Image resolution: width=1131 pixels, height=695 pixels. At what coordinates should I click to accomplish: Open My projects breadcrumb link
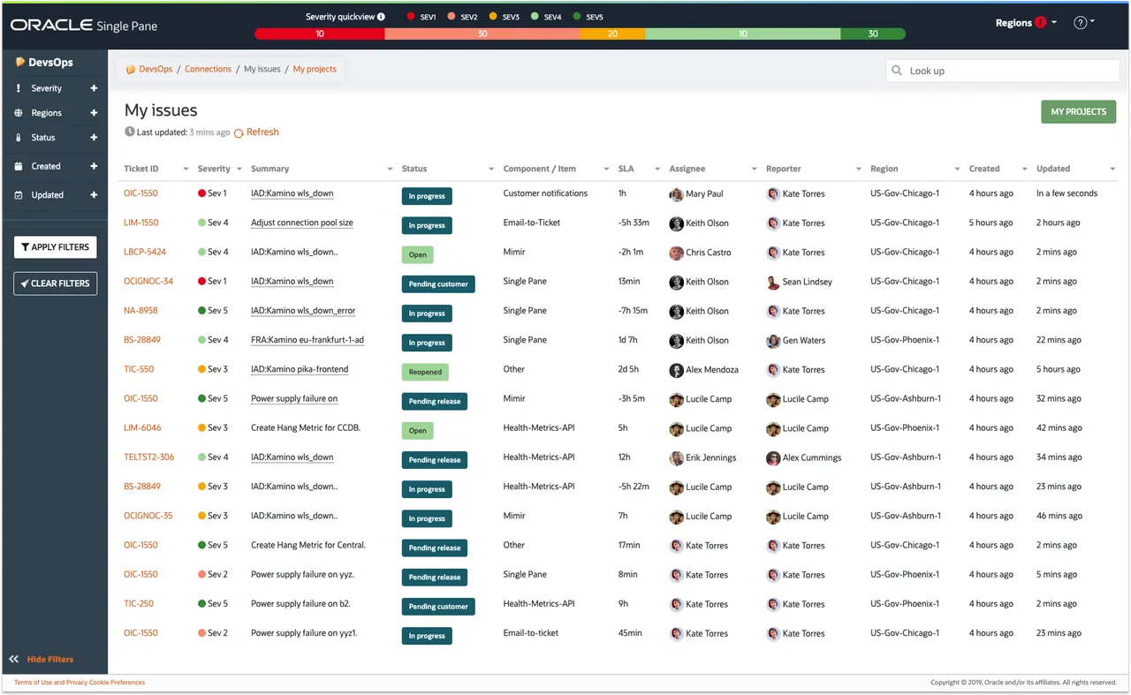click(315, 69)
